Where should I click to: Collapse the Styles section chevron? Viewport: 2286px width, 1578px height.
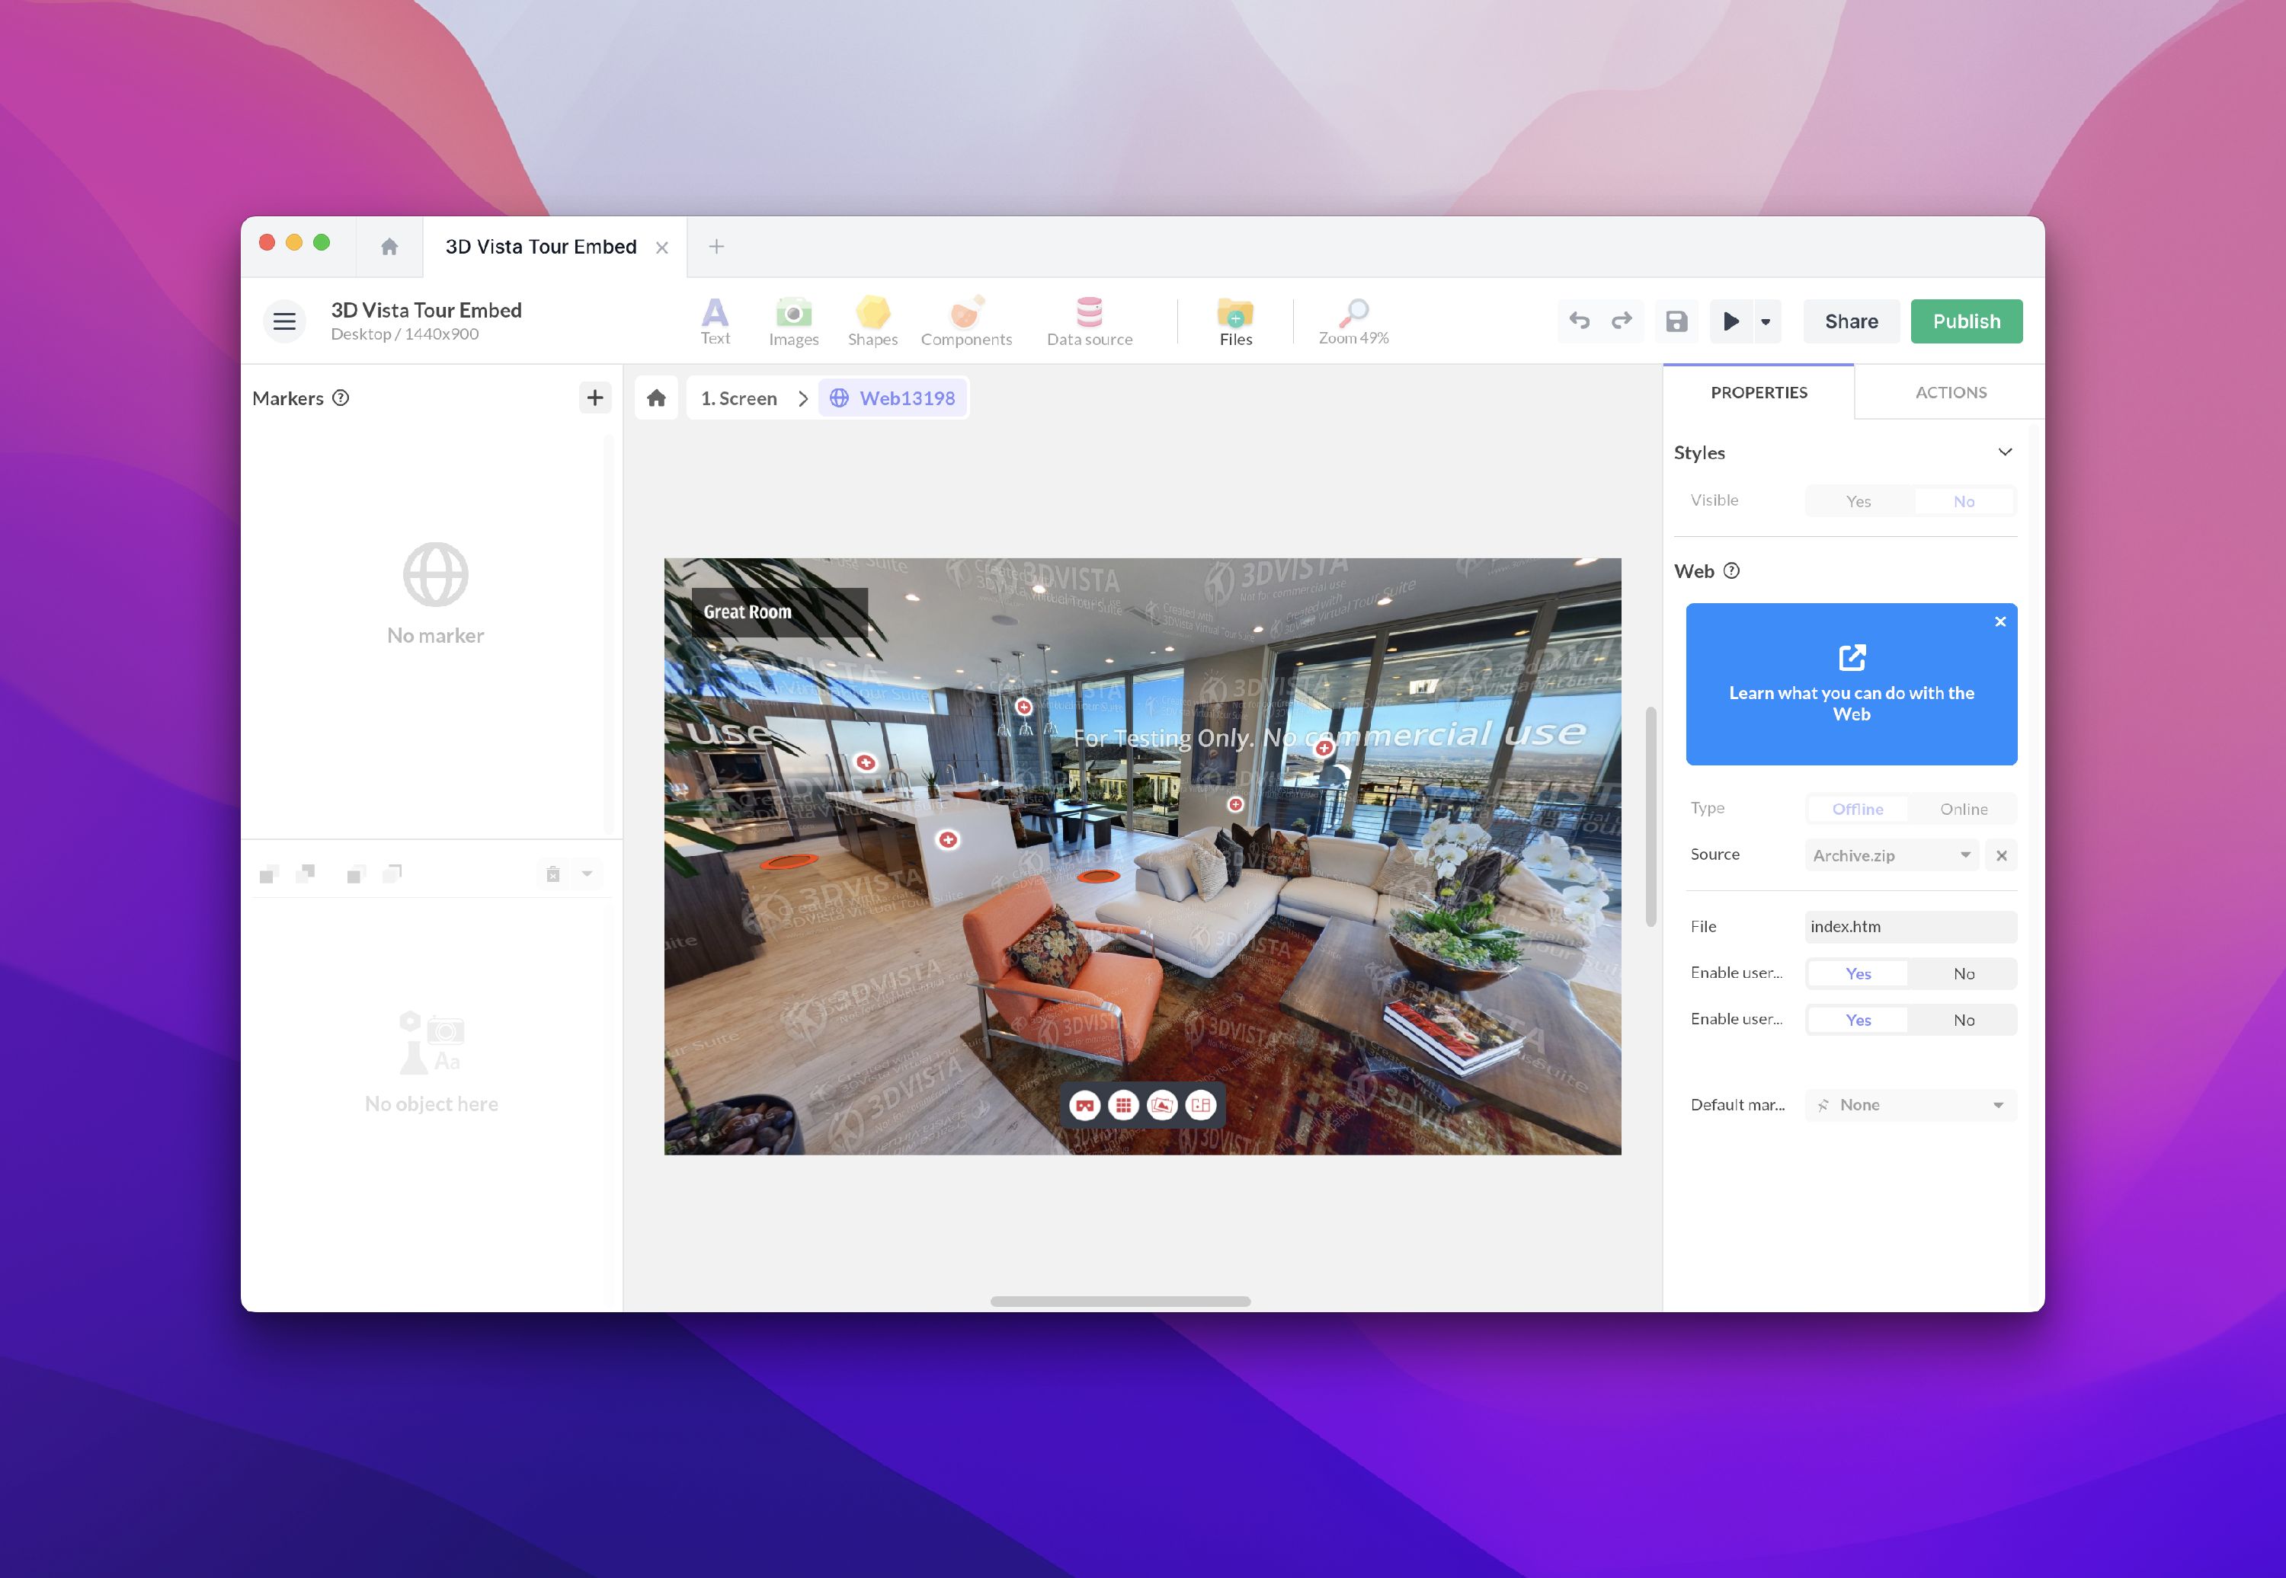tap(2004, 452)
